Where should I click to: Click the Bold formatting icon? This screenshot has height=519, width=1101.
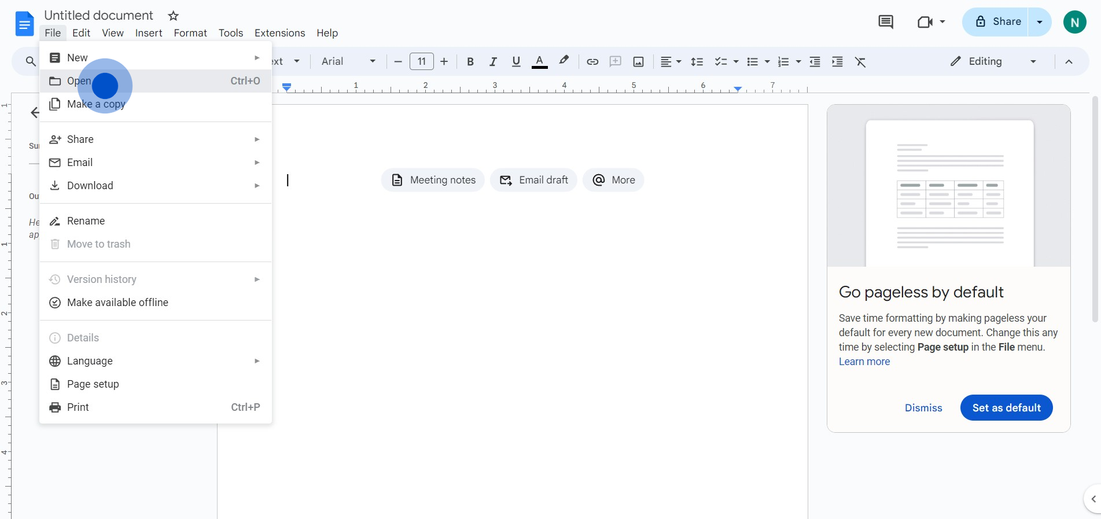470,62
